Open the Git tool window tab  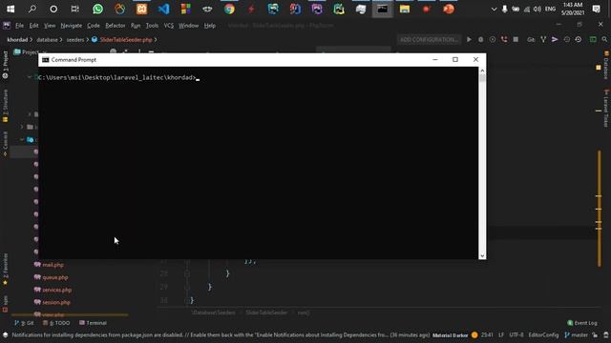(24, 323)
